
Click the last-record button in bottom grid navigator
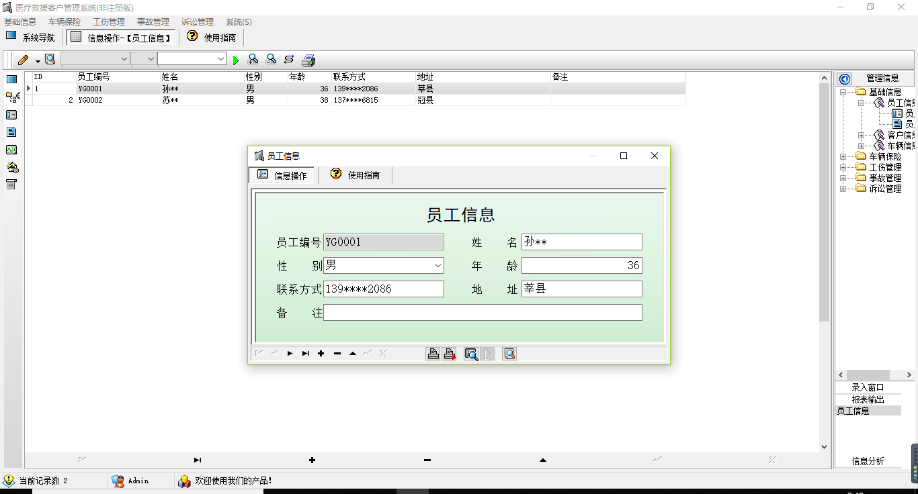pyautogui.click(x=198, y=460)
